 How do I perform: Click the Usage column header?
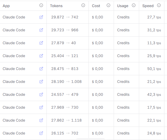(123, 6)
